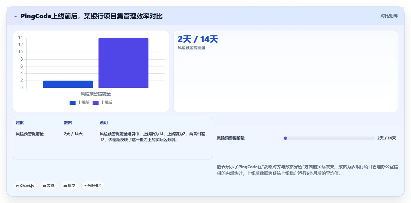
Task: Click the 进度 tag chip
Action: pos(69,186)
